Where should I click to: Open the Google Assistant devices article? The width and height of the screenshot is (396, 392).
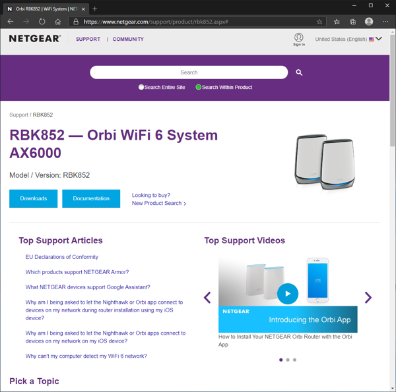[x=88, y=287]
